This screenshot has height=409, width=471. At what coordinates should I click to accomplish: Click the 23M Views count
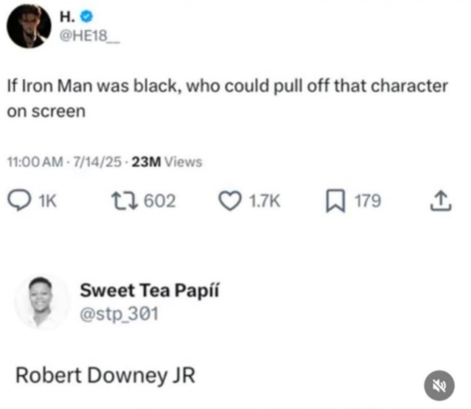(x=167, y=162)
